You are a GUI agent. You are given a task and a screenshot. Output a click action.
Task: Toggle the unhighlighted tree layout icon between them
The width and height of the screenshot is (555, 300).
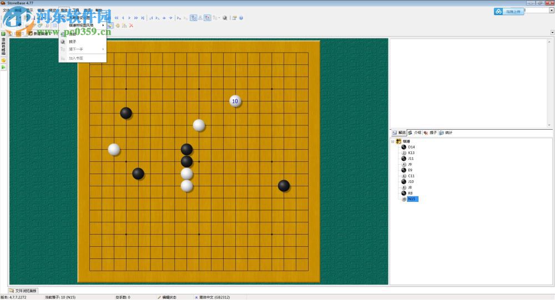click(200, 18)
